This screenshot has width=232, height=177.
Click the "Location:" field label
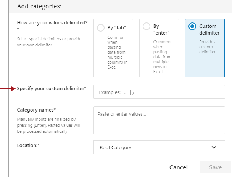click(28, 145)
